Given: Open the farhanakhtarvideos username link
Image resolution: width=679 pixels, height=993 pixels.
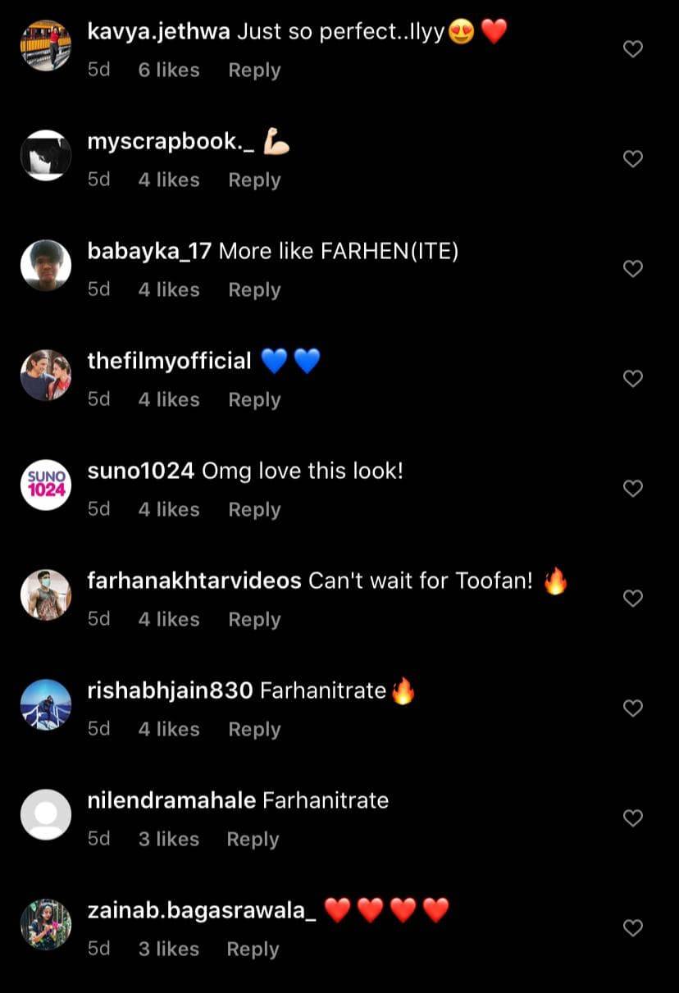Looking at the screenshot, I should (x=194, y=581).
